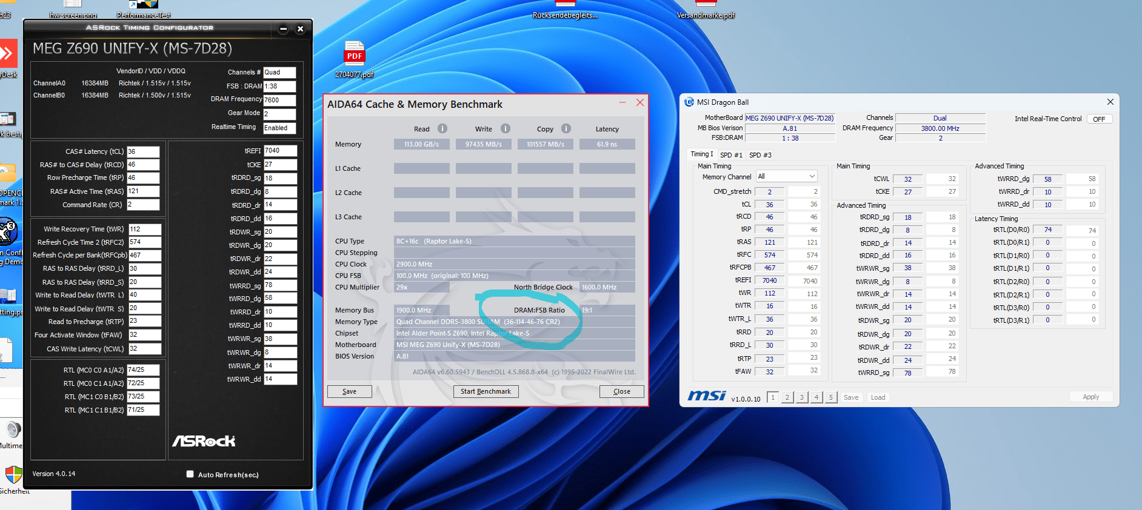Select profile 4 in MSI Dragon Ball
Screen dimensions: 1142x510
(x=816, y=397)
